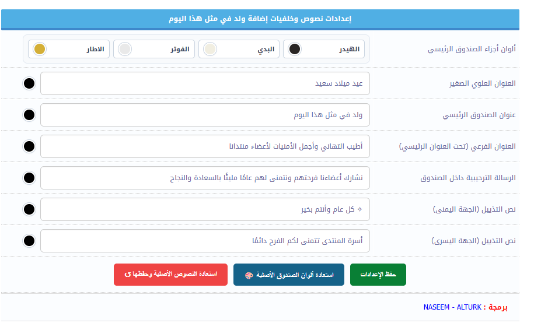Edit the عيد ميلاد سعيد small title field

(x=205, y=83)
